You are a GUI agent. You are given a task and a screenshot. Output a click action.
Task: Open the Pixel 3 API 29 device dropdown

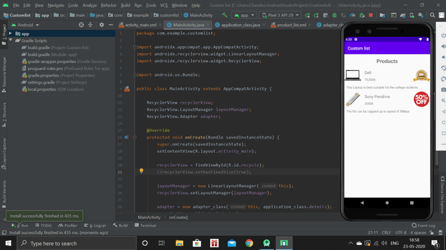pyautogui.click(x=280, y=15)
